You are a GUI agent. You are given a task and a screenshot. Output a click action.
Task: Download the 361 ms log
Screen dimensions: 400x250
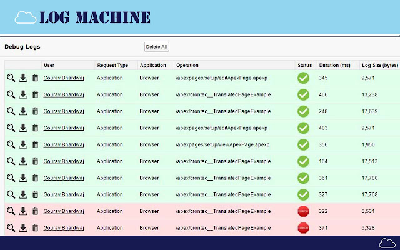click(x=23, y=177)
